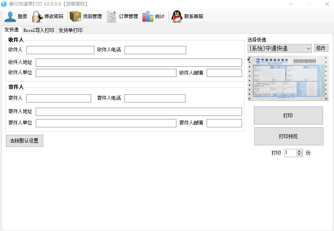This screenshot has width=334, height=231.
Task: Click the 收件人电话 recipient phone field
Action: tap(155, 50)
